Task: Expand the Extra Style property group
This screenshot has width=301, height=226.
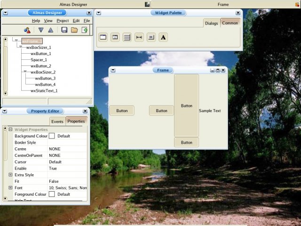Action: (10, 175)
